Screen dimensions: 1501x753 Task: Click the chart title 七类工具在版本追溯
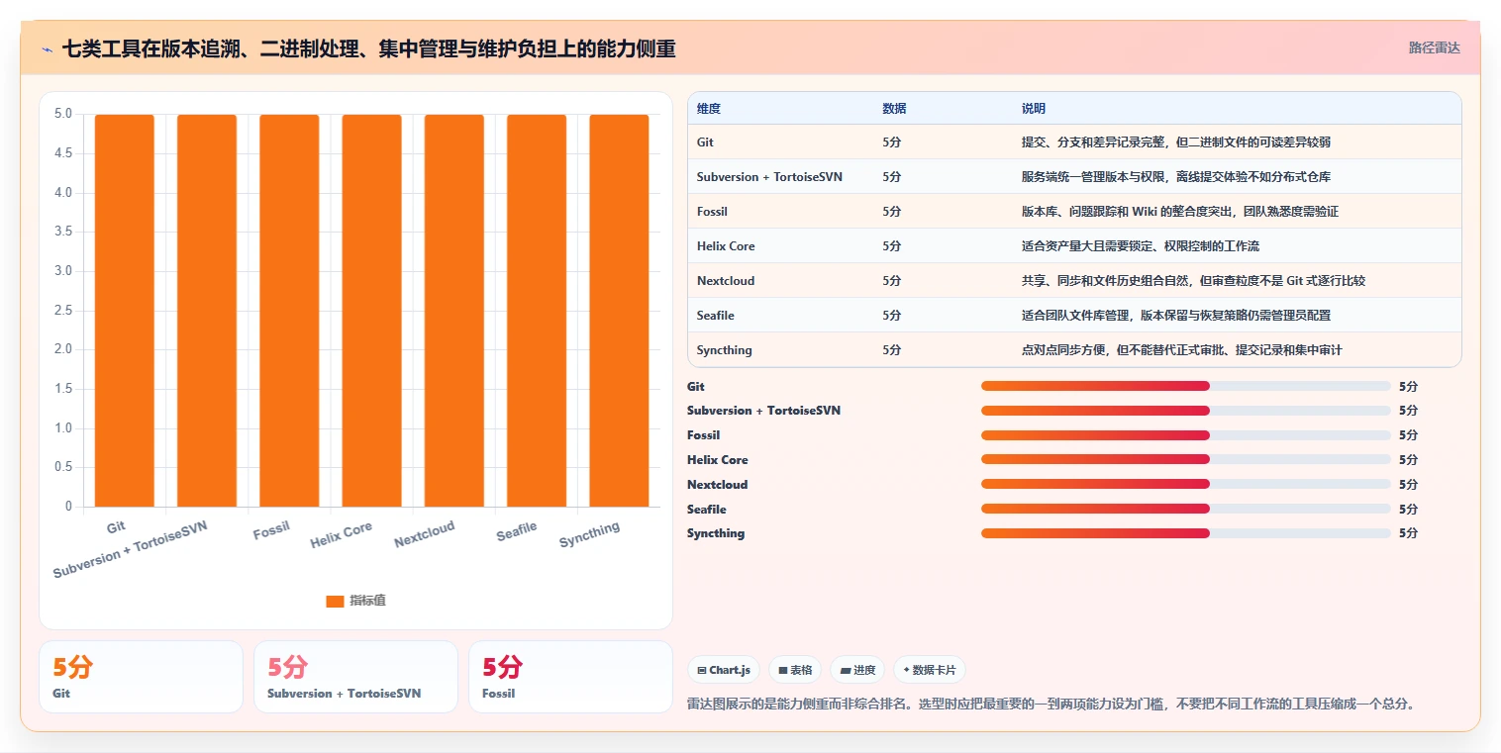[369, 48]
